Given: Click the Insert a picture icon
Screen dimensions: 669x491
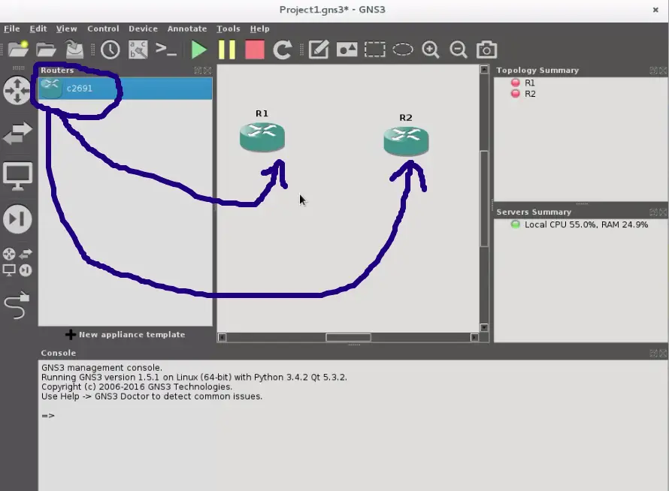Looking at the screenshot, I should coord(347,50).
